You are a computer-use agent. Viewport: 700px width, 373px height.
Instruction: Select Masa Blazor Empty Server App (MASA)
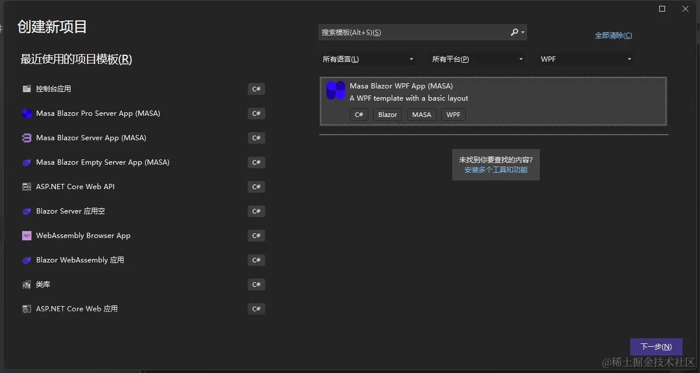point(143,162)
